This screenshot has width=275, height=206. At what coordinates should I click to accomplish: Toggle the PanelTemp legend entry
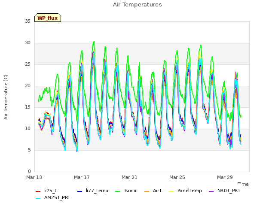pos(185,191)
